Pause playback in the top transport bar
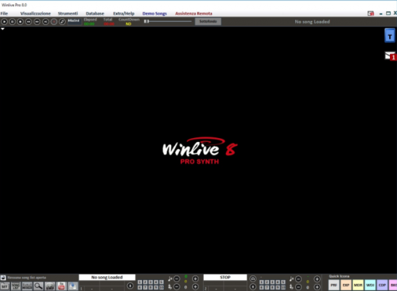397x291 pixels. coord(12,22)
